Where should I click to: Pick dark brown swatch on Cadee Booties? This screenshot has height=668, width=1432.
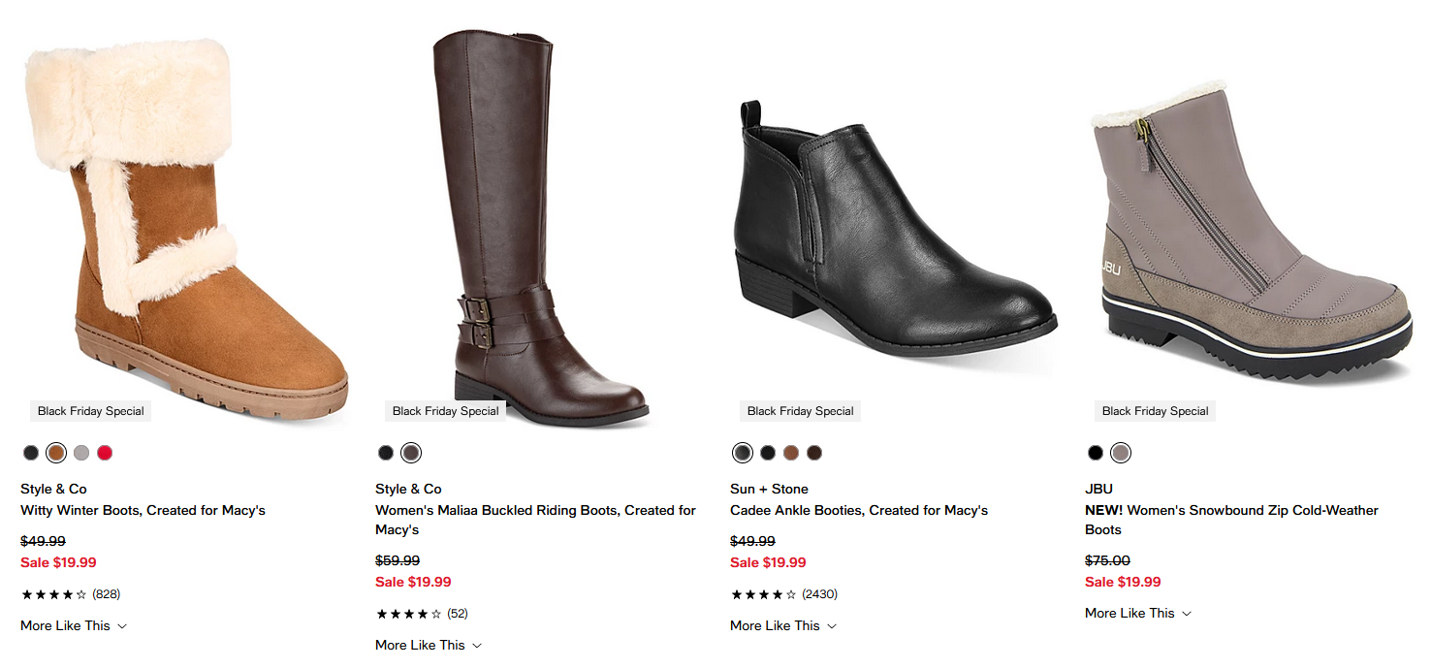[x=814, y=453]
